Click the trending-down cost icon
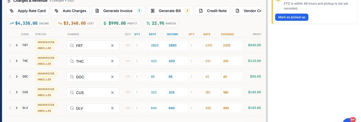The height and width of the screenshot is (122, 361). tap(60, 23)
